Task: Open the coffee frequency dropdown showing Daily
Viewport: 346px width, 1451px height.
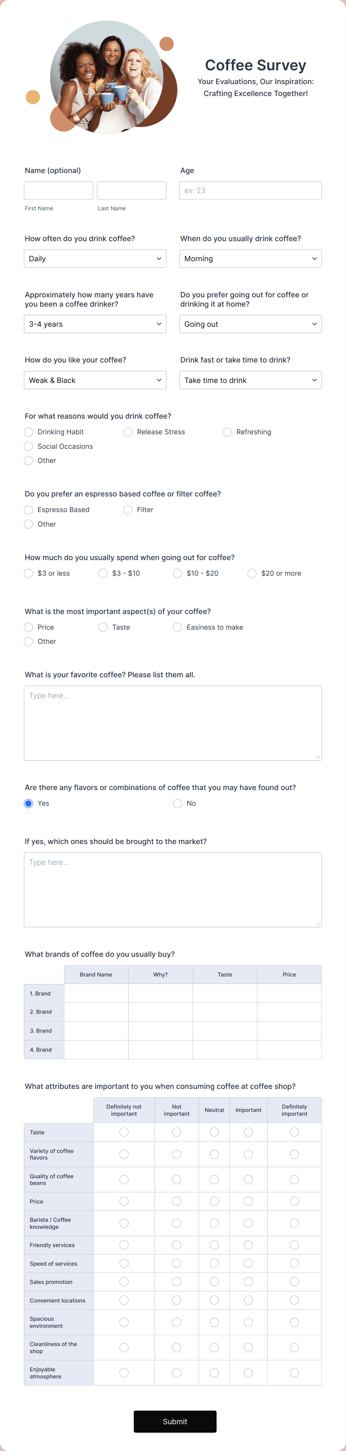Action: (x=94, y=259)
